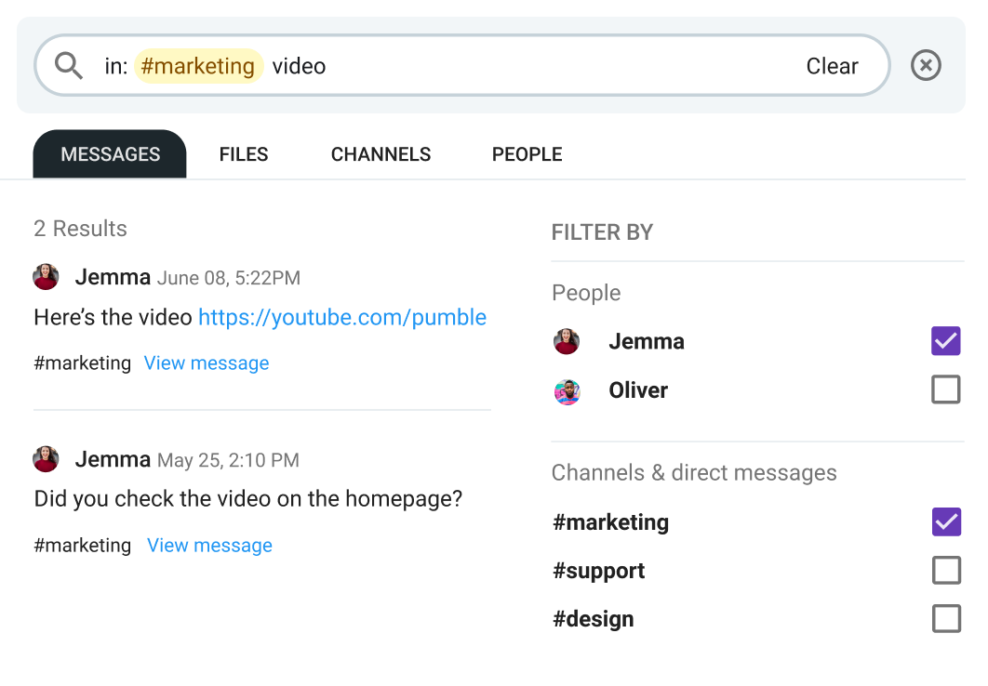Click the magnifying glass search icon
988x686 pixels.
coord(69,65)
